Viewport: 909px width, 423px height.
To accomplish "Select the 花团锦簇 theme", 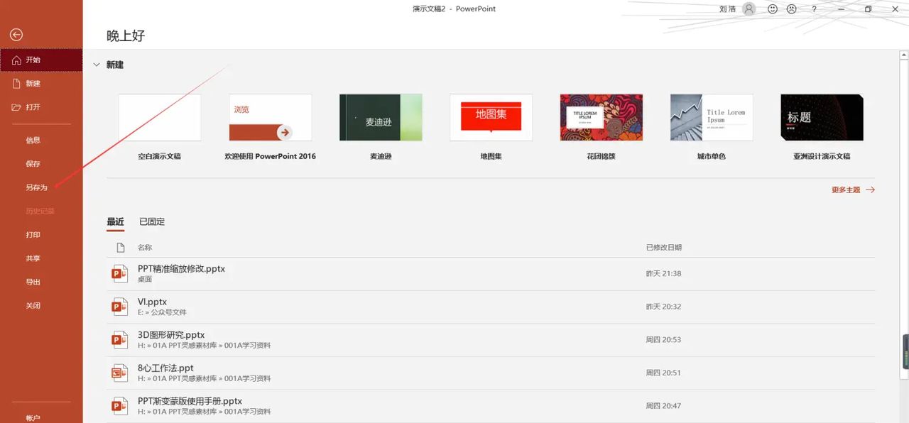I will (601, 117).
